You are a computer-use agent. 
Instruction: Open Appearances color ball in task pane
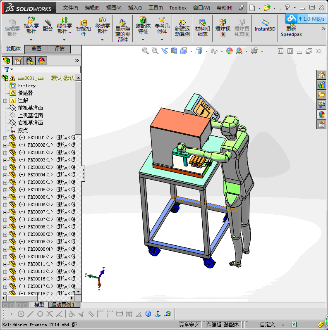[x=321, y=114]
